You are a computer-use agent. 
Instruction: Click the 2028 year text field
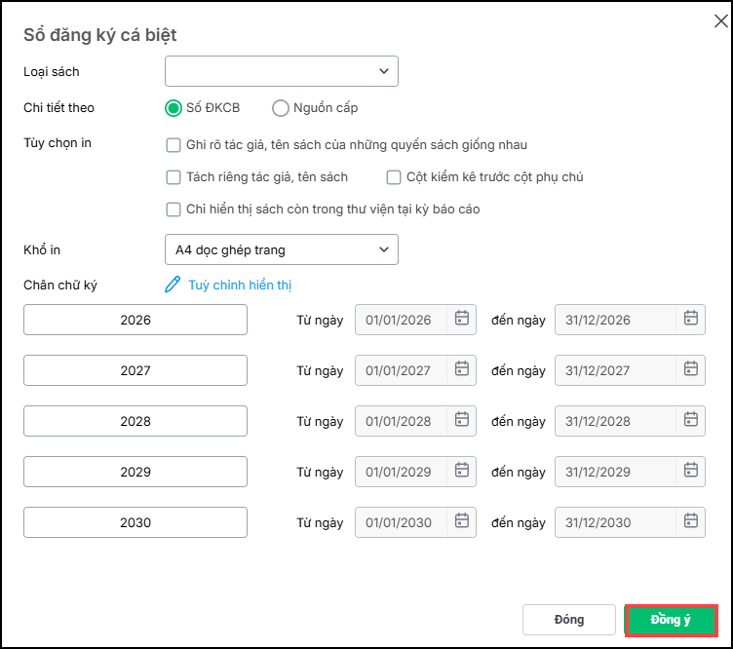(x=135, y=421)
